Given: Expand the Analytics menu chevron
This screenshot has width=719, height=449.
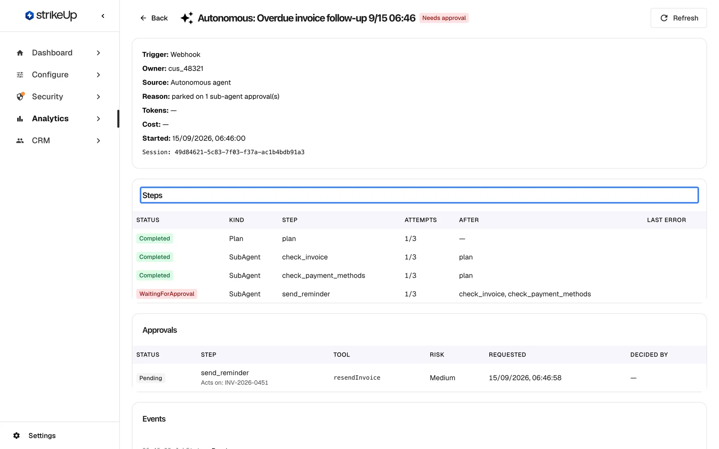Looking at the screenshot, I should tap(98, 119).
